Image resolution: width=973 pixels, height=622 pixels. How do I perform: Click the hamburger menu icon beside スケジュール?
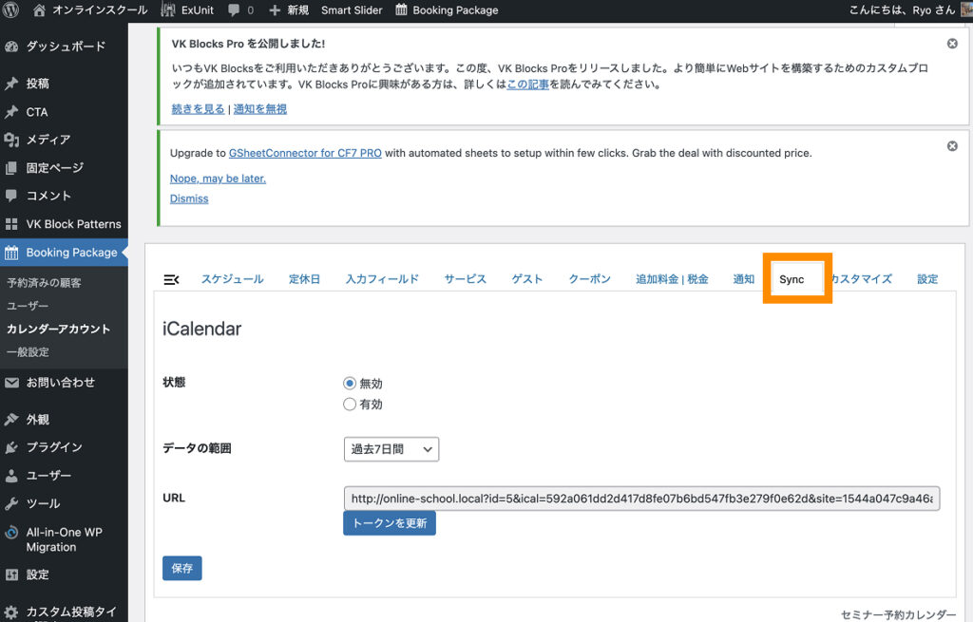172,279
